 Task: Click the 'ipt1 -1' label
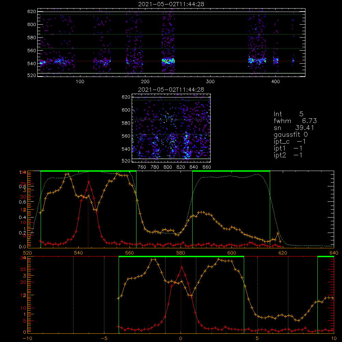pyautogui.click(x=288, y=148)
